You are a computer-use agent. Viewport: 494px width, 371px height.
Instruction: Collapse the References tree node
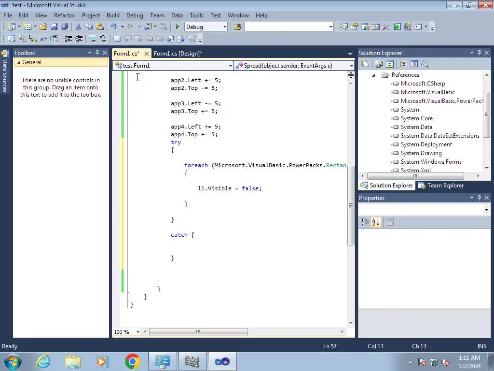pyautogui.click(x=373, y=75)
